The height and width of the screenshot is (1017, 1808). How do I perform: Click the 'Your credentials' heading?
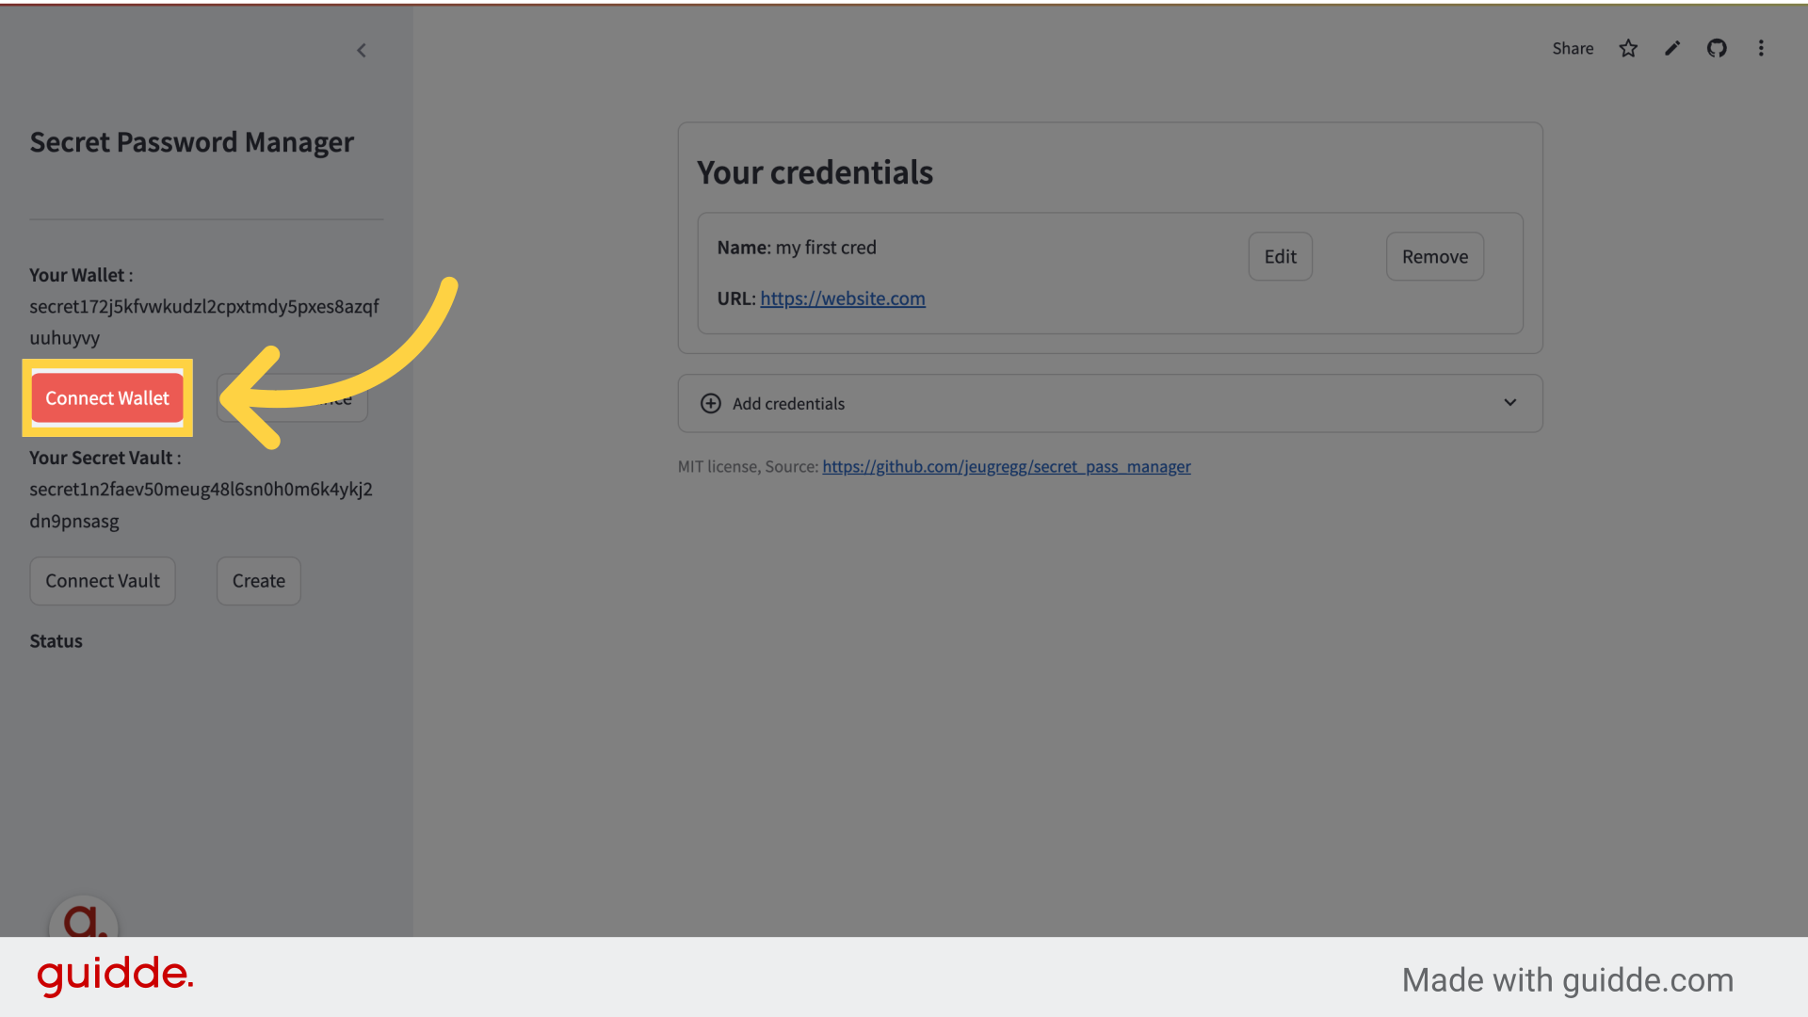(x=815, y=173)
